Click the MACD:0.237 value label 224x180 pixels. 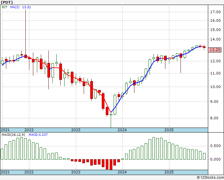tap(38, 135)
